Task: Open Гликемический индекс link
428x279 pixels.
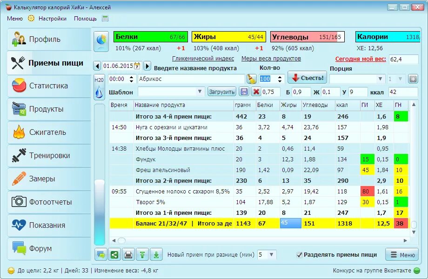Action: coord(203,59)
